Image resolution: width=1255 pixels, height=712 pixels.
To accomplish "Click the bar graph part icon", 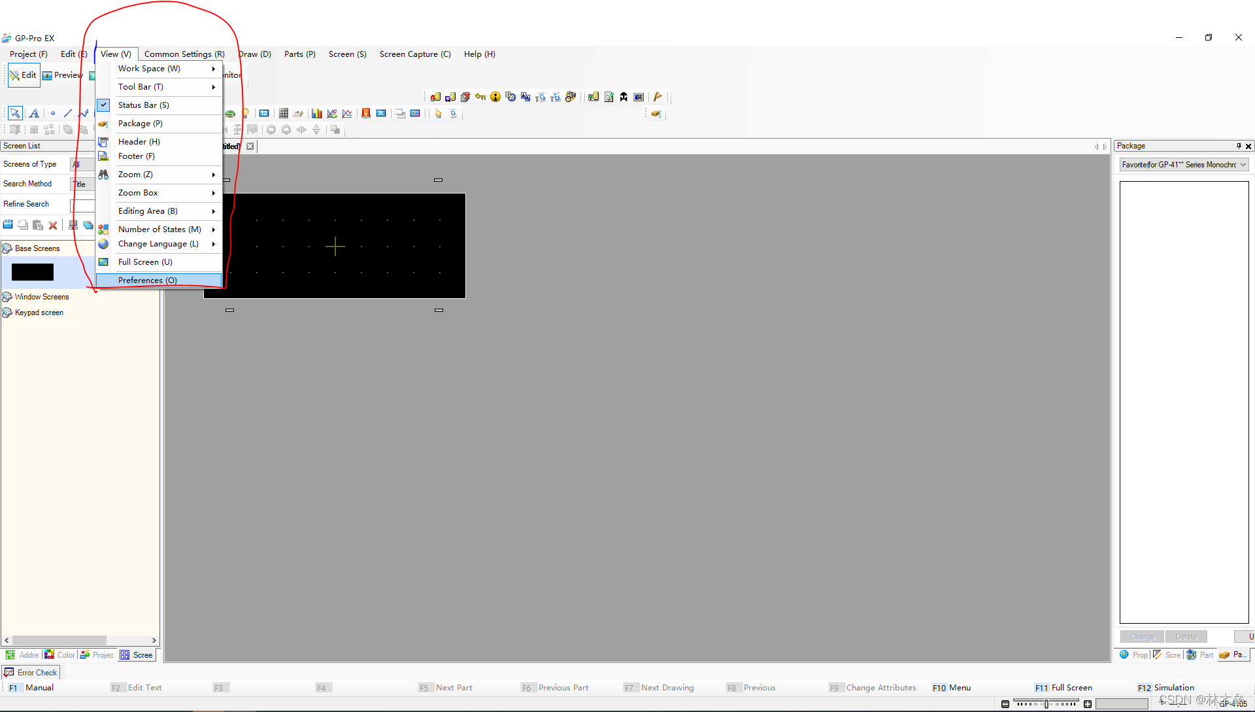I will click(x=316, y=113).
